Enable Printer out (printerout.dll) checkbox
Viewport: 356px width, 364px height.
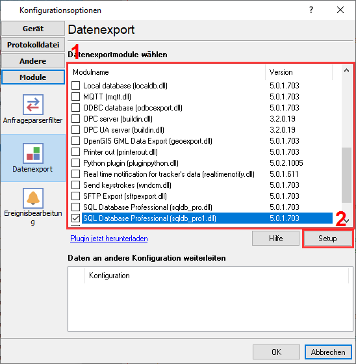(x=75, y=152)
